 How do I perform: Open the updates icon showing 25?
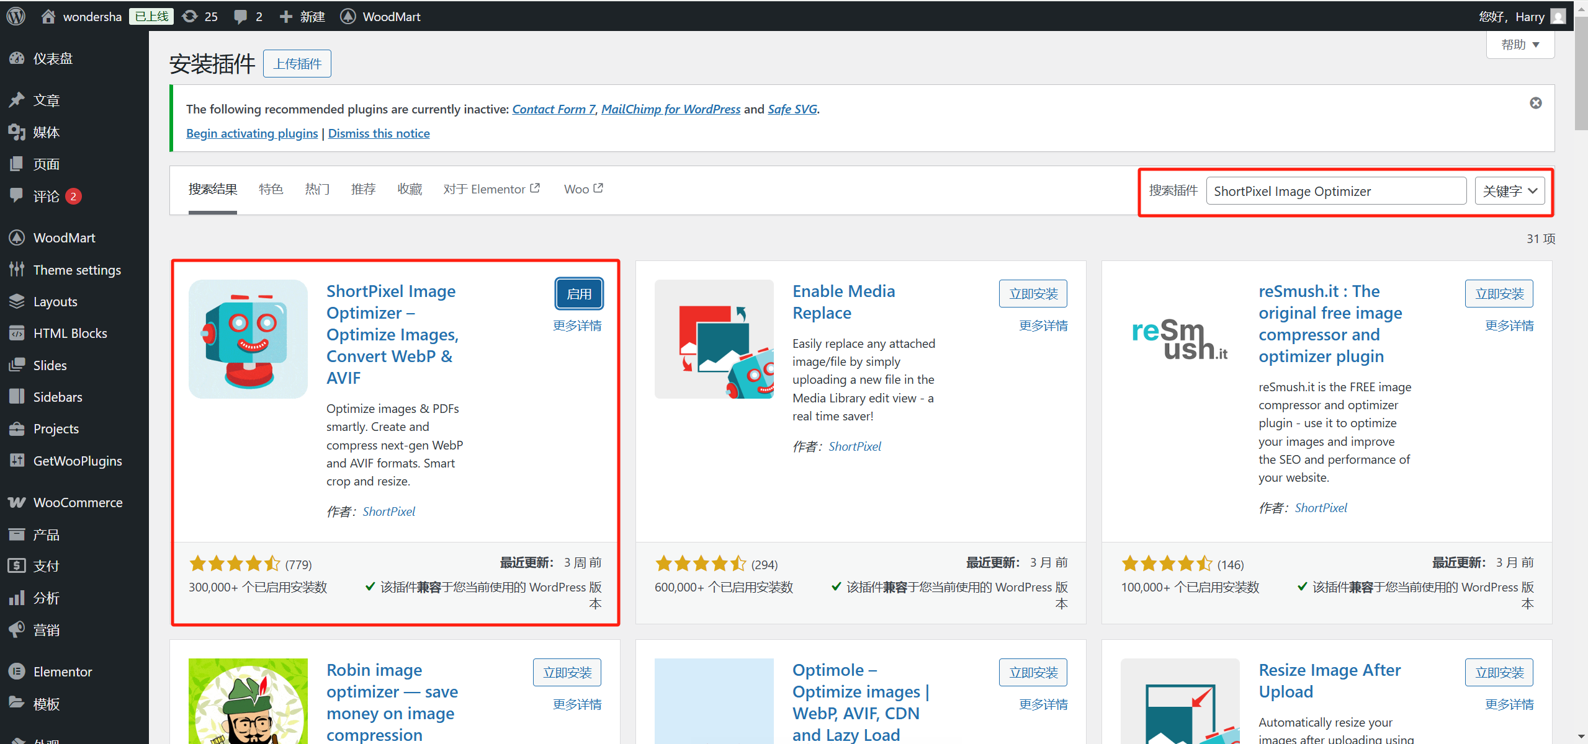199,16
